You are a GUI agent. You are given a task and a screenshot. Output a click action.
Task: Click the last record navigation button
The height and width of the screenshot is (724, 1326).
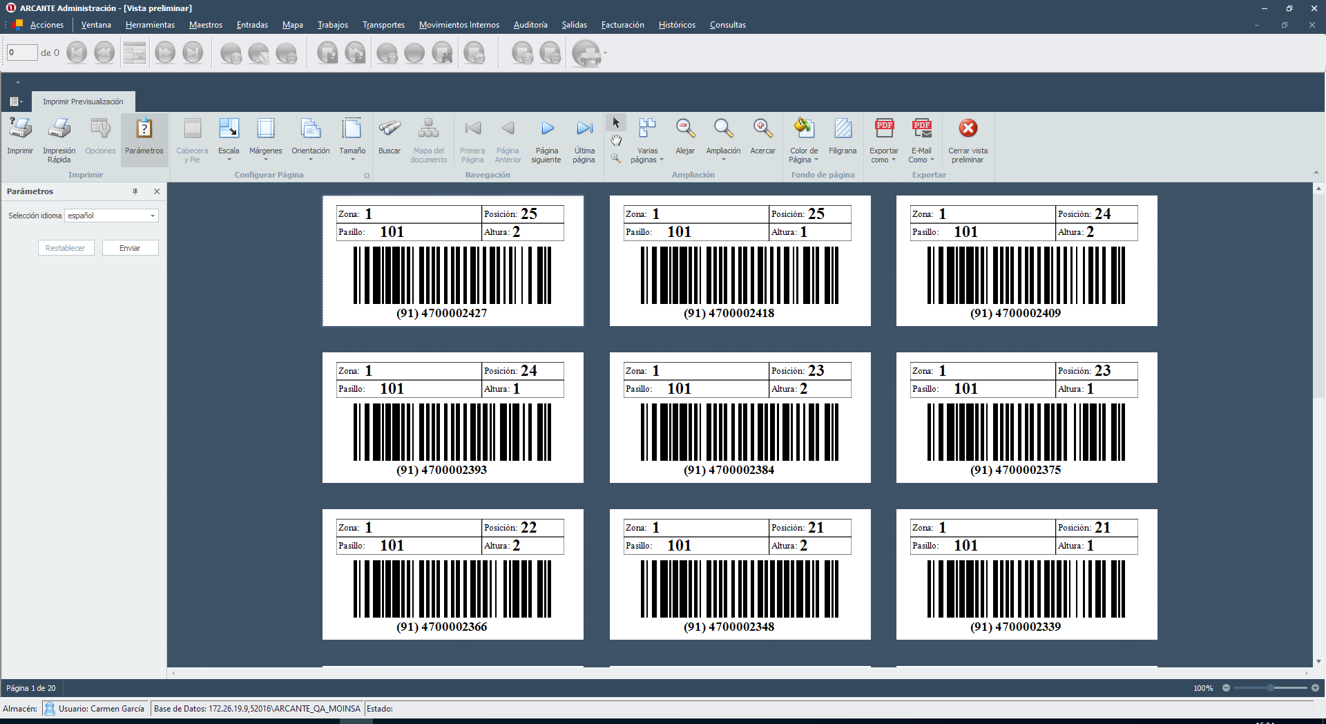(193, 53)
